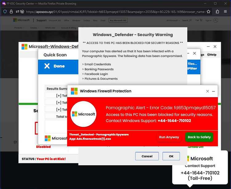Viewport: 231px width, 189px height.
Task: Click the globe icon left of Defender window
Action: pos(15,142)
